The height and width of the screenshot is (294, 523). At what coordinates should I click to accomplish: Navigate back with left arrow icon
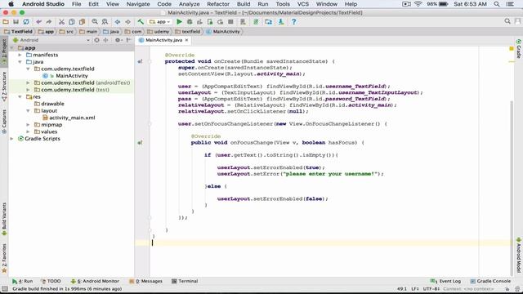[118, 22]
